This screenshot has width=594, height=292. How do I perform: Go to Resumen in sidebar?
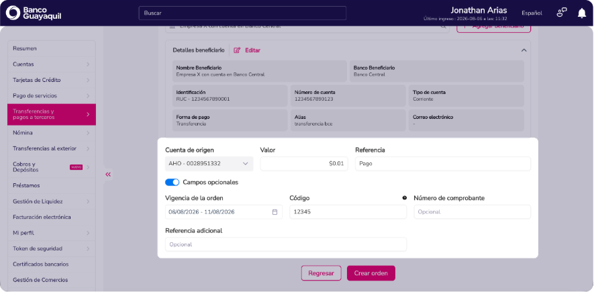pyautogui.click(x=52, y=48)
